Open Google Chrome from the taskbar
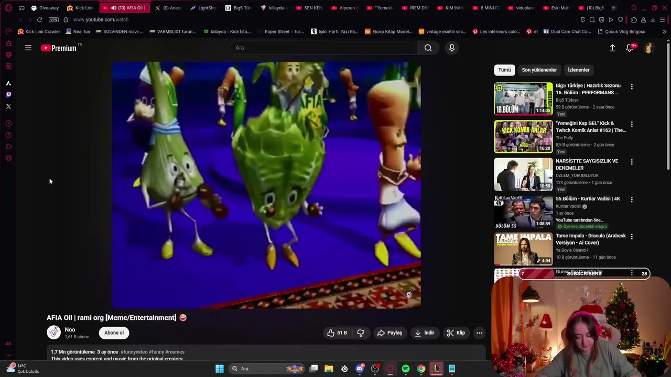The width and height of the screenshot is (671, 377). click(421, 369)
